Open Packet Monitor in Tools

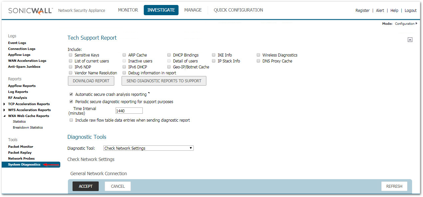point(21,147)
